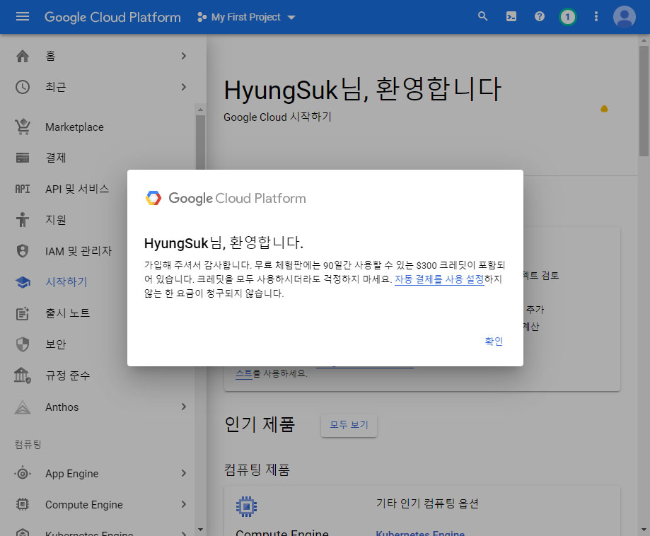650x536 pixels.
Task: Click the 모두 보기 button
Action: tap(349, 425)
